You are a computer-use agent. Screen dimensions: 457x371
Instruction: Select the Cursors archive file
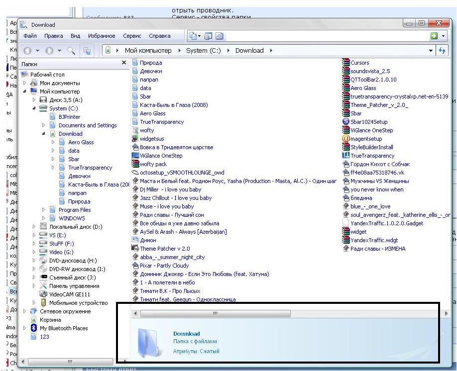[359, 63]
